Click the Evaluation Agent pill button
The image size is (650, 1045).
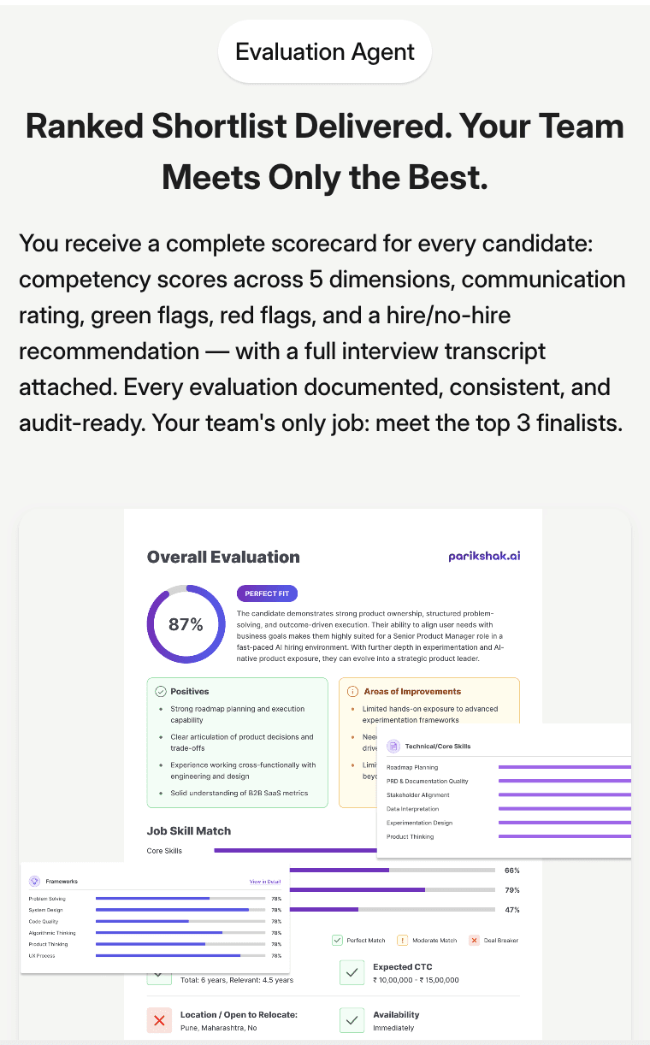pyautogui.click(x=325, y=52)
